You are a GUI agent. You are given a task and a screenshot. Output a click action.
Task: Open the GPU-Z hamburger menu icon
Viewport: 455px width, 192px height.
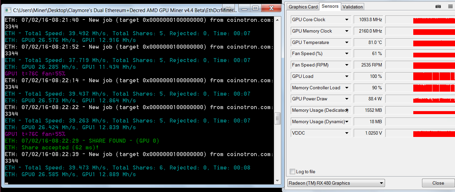coord(450,6)
